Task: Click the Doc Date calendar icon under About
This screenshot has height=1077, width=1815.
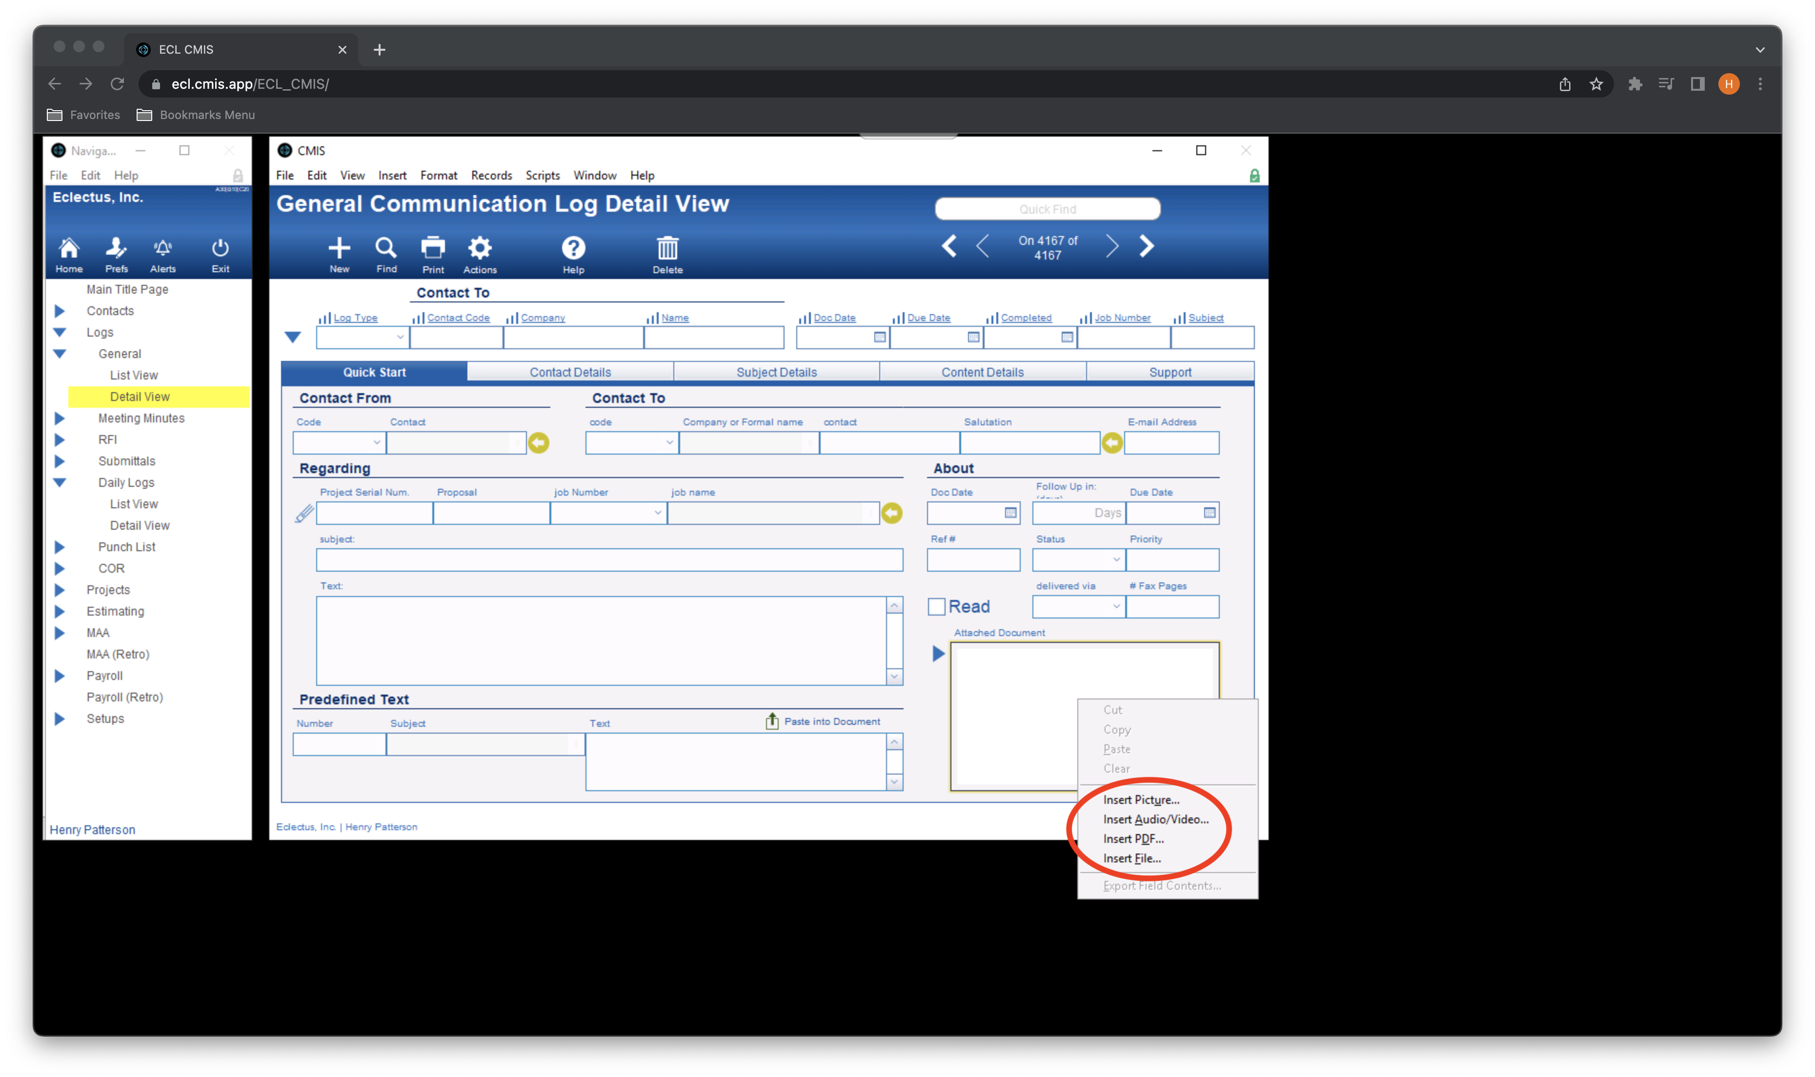Action: (x=1010, y=513)
